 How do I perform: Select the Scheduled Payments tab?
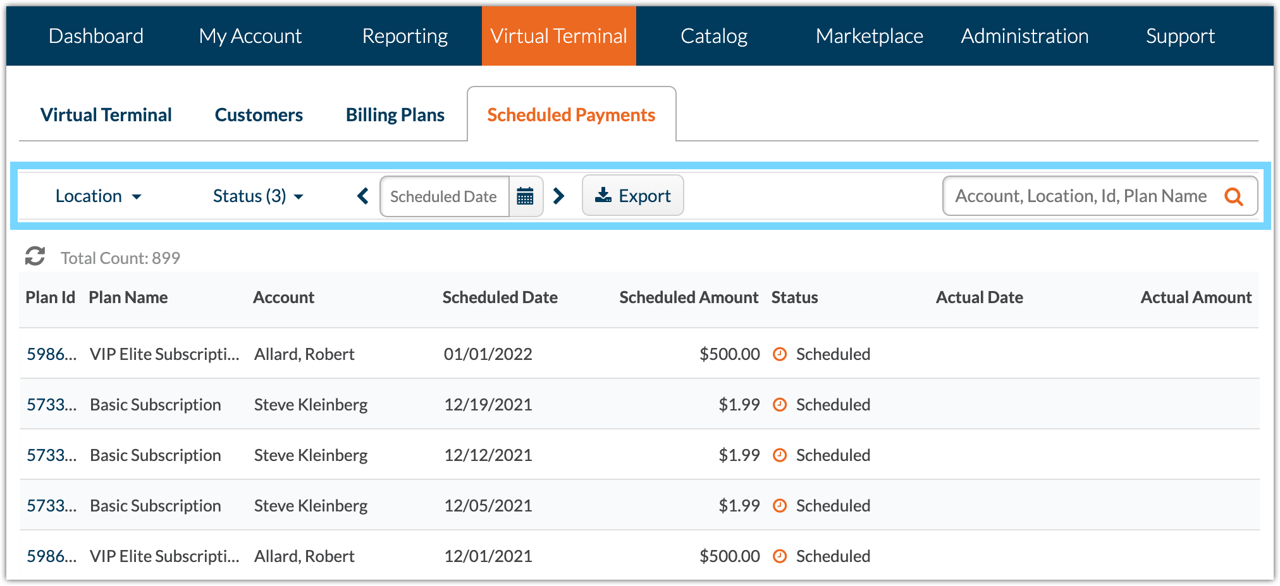571,115
